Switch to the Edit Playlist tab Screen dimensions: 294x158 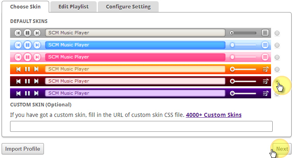coord(73,7)
